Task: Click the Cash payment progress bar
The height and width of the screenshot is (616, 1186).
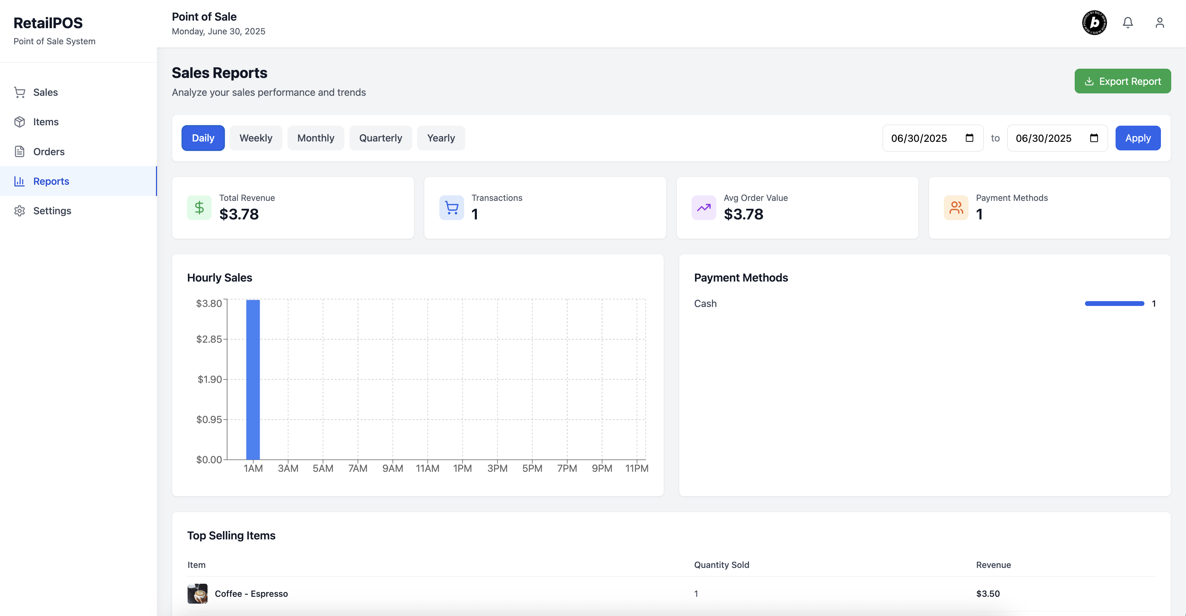Action: (x=1114, y=304)
